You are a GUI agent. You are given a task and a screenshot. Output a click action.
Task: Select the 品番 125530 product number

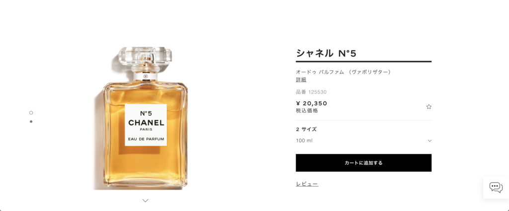pyautogui.click(x=311, y=92)
